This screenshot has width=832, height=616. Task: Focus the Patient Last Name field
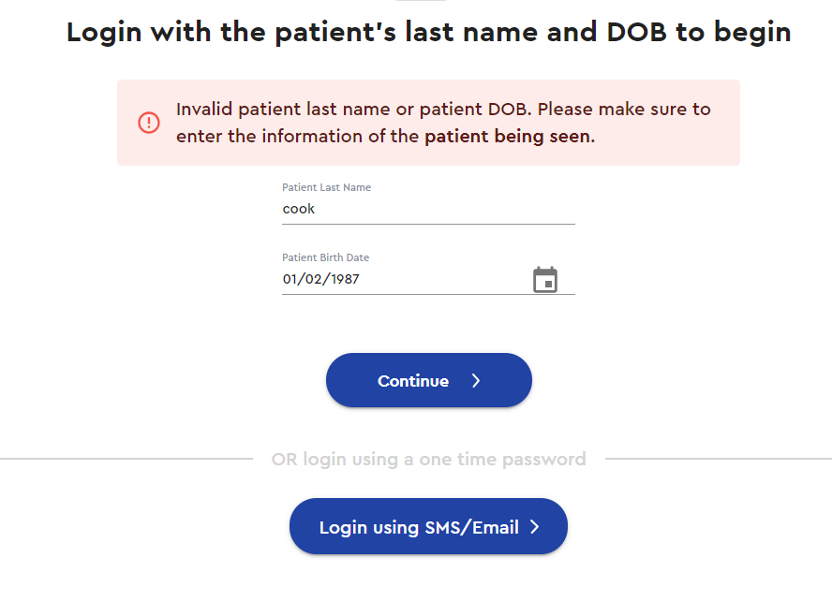(x=428, y=209)
